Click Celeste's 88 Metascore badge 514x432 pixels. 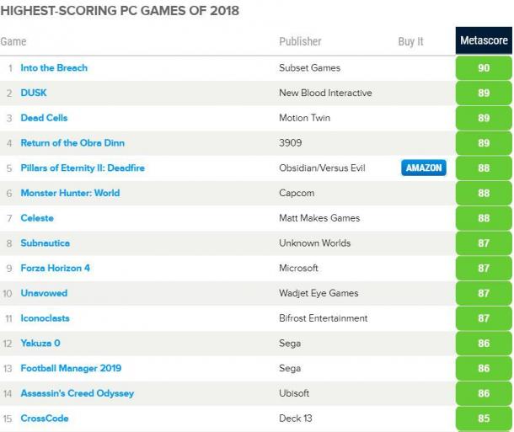484,218
